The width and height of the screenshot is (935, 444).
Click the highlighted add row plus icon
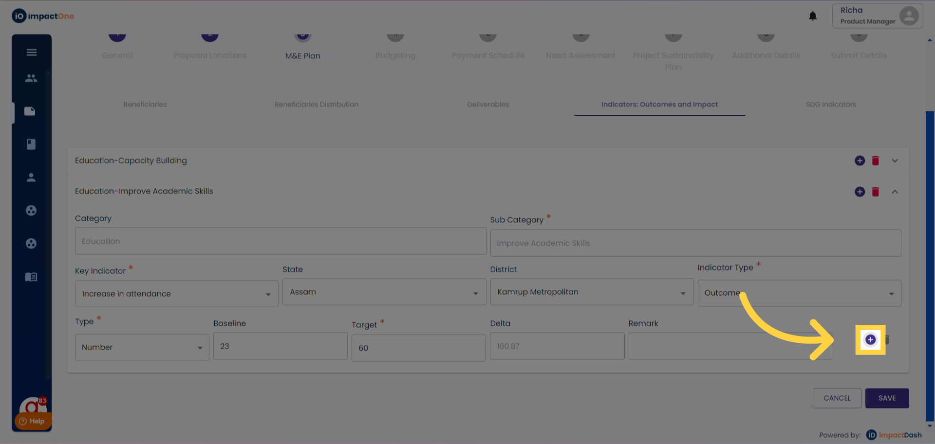click(870, 339)
